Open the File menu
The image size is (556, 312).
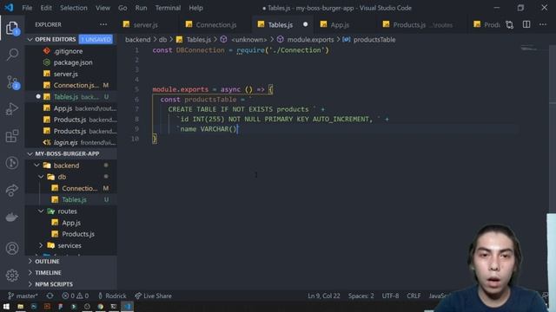tap(27, 8)
